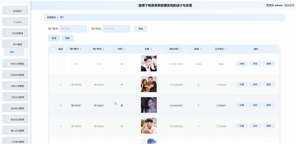
Task: Click 修改 for user 111
Action: [x=255, y=64]
